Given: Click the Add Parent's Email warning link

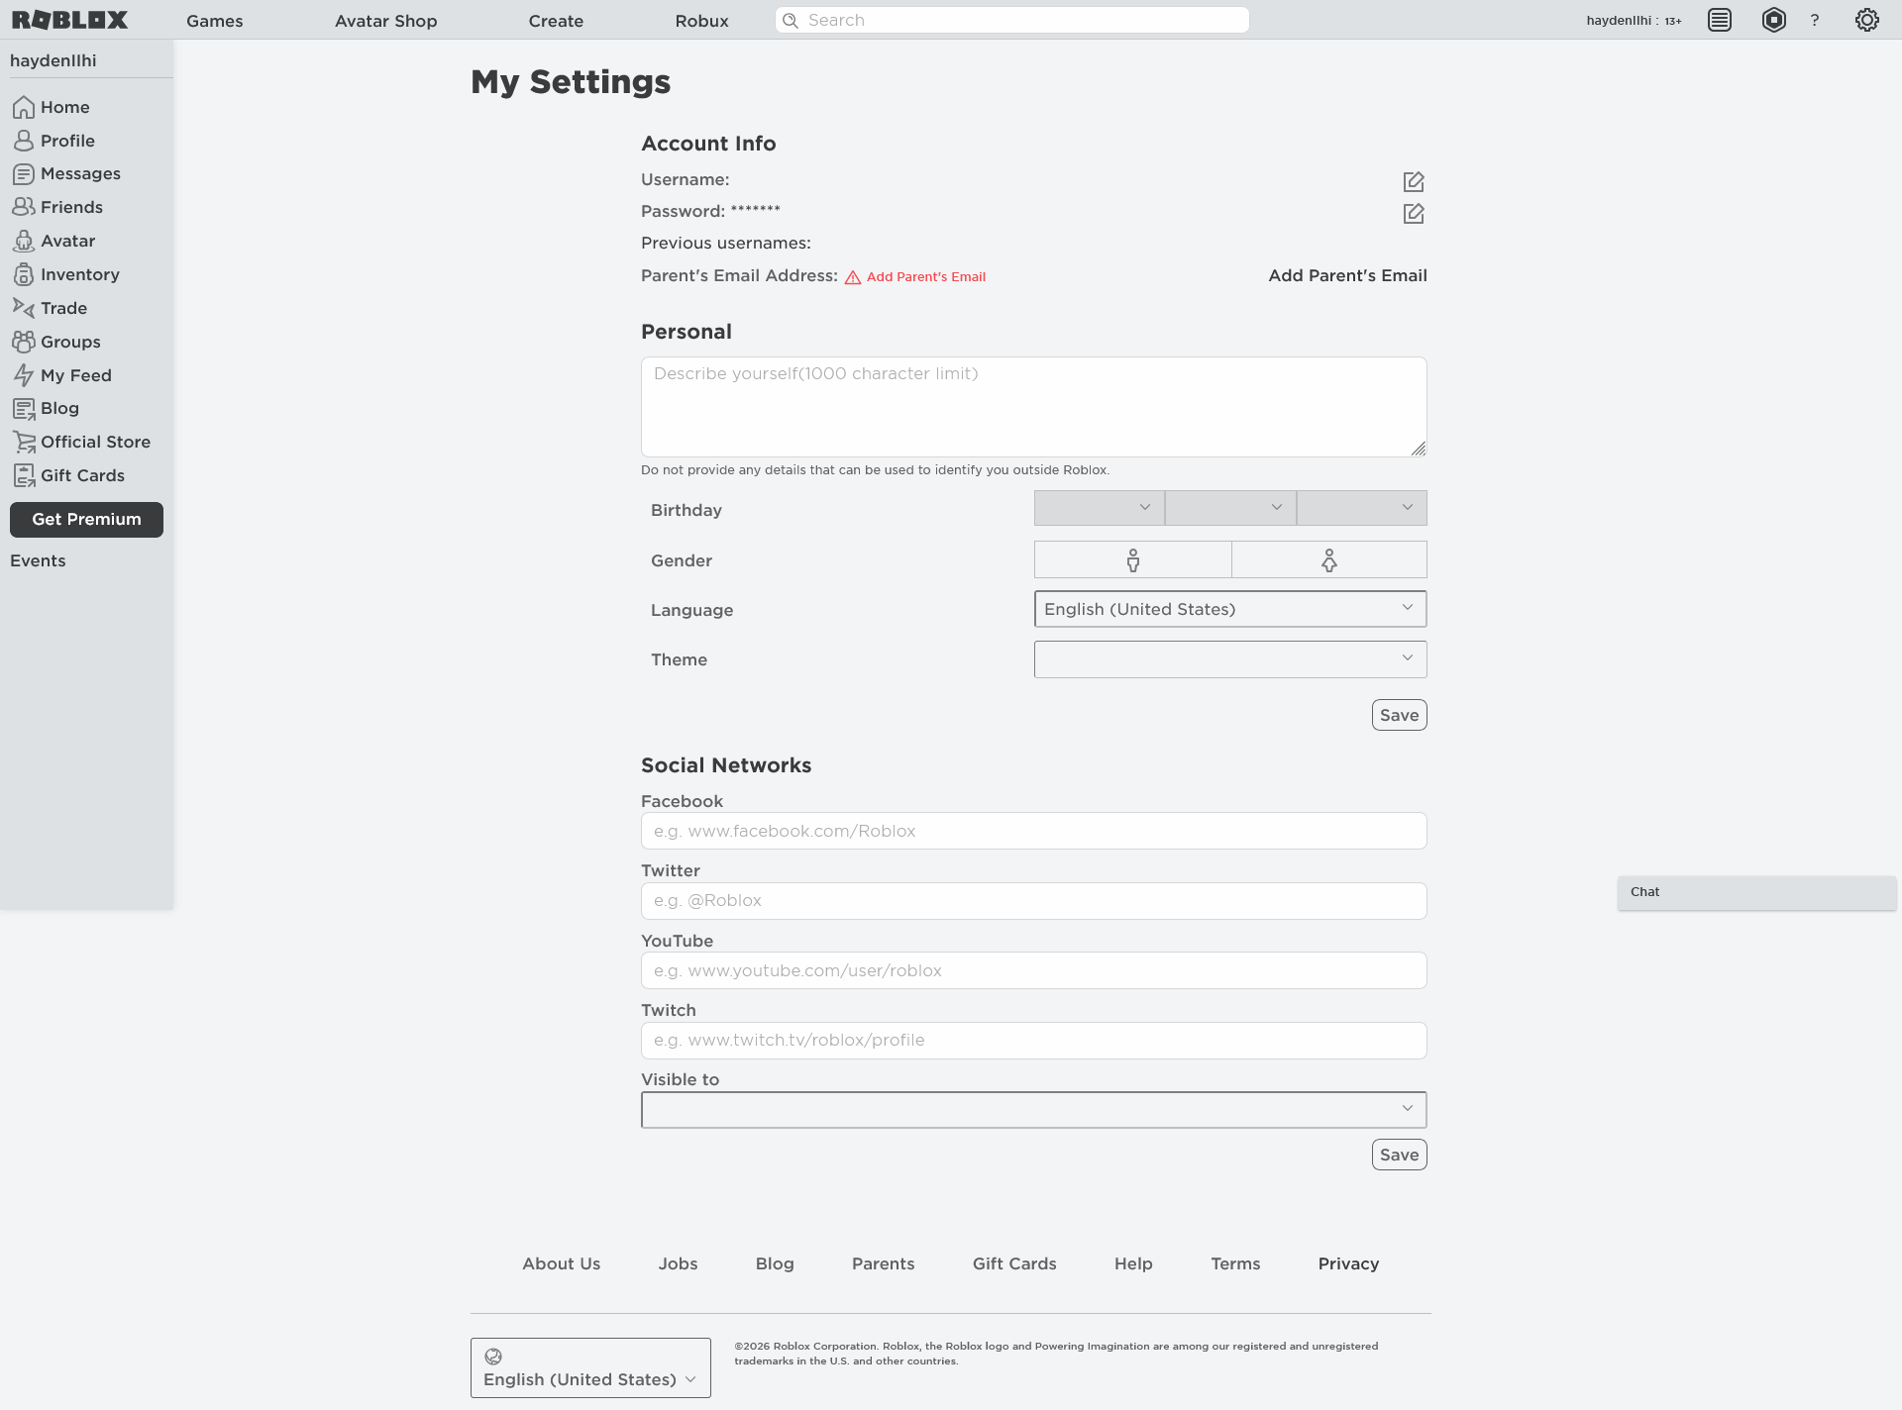Looking at the screenshot, I should [924, 277].
